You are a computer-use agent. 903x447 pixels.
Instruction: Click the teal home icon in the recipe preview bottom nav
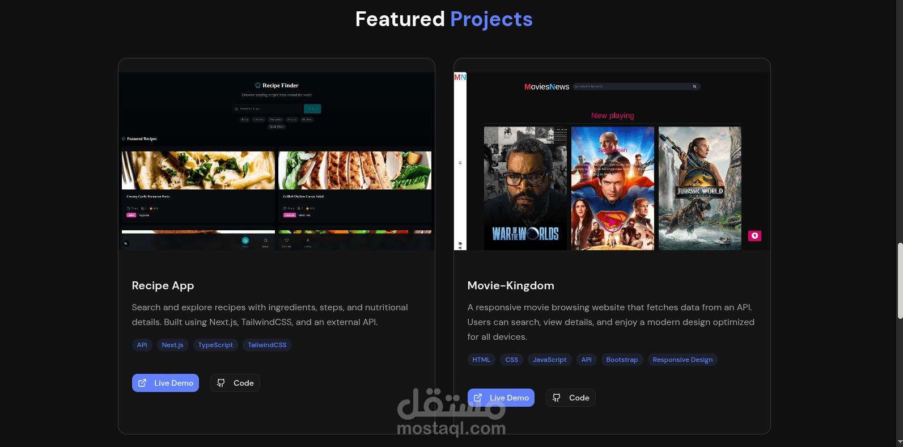(x=245, y=241)
